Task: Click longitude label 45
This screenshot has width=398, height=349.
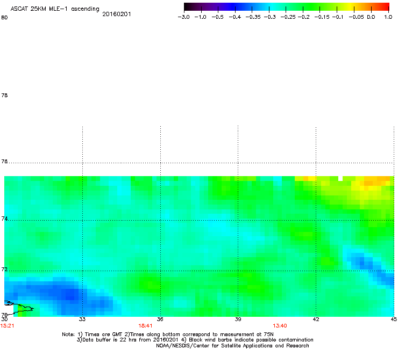Action: [394, 319]
